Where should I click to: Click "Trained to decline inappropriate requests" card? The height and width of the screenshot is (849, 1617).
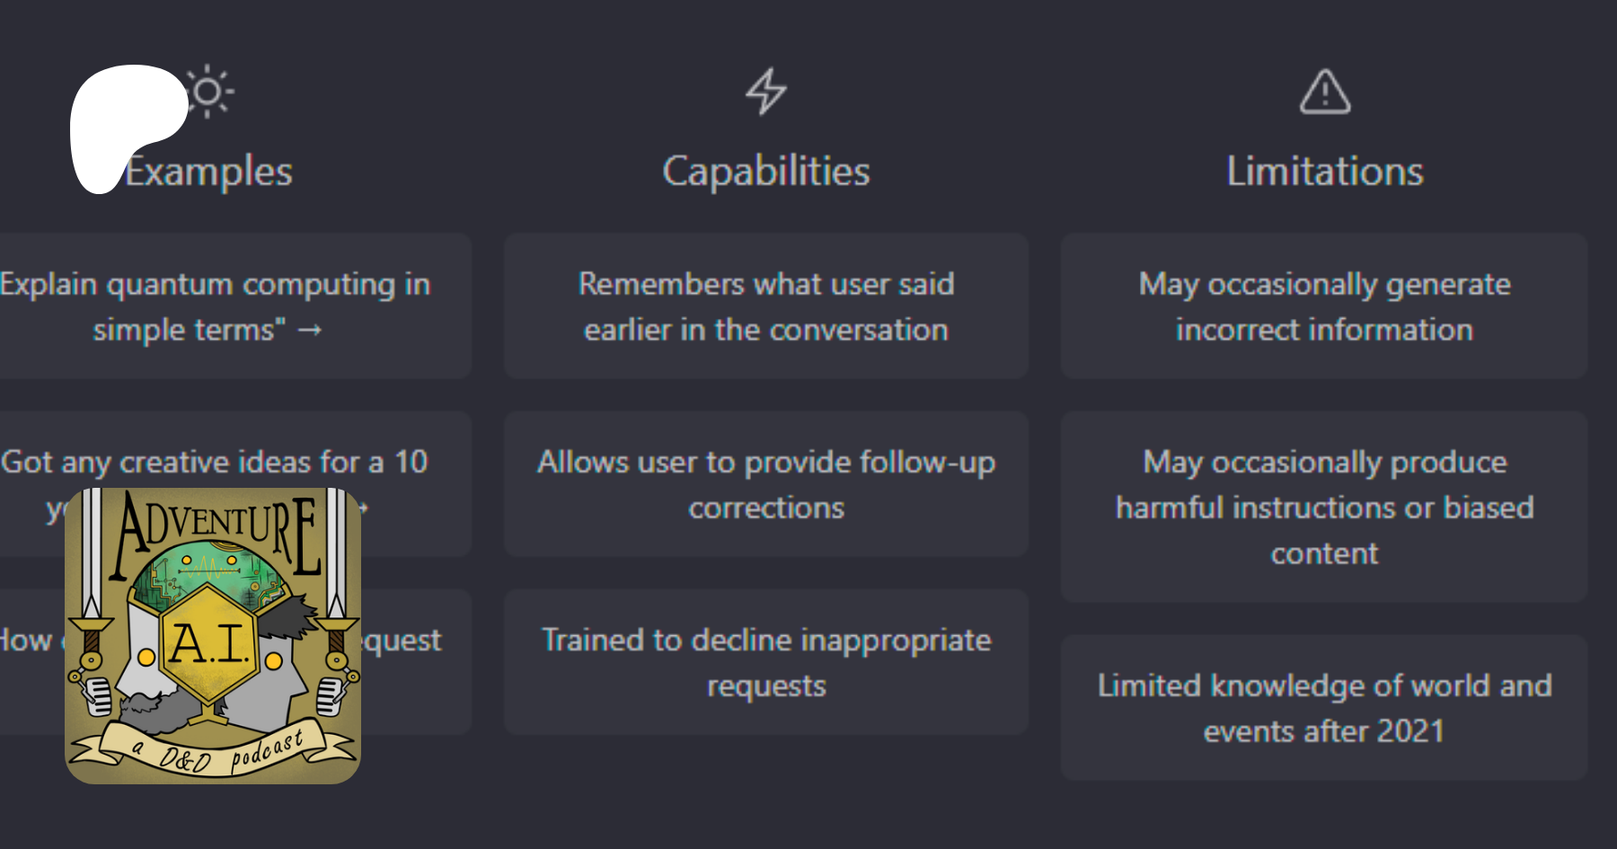[x=766, y=662]
